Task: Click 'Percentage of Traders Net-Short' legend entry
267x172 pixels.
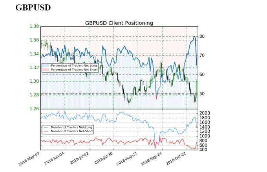Action: [x=74, y=70]
